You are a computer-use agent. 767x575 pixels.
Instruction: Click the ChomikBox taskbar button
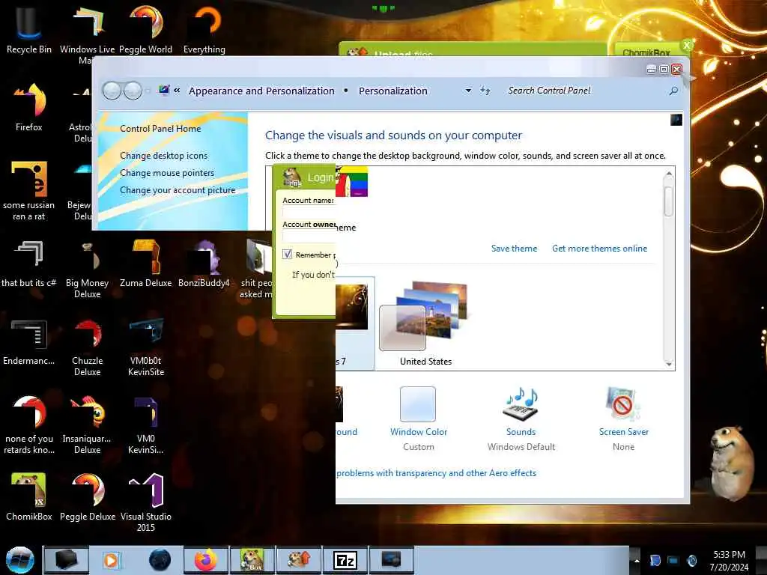(x=252, y=560)
